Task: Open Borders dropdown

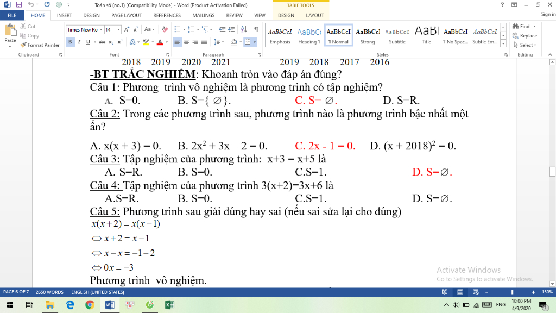Action: tap(254, 42)
